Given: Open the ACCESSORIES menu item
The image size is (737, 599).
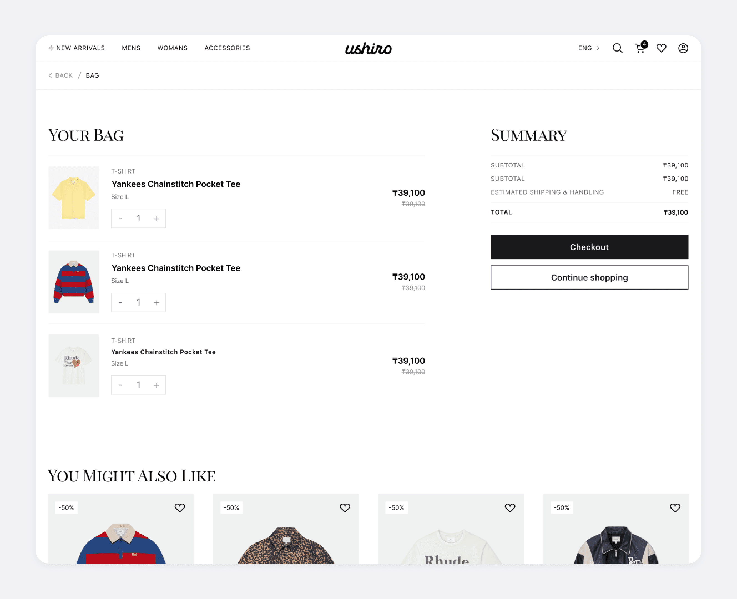Looking at the screenshot, I should [x=227, y=48].
